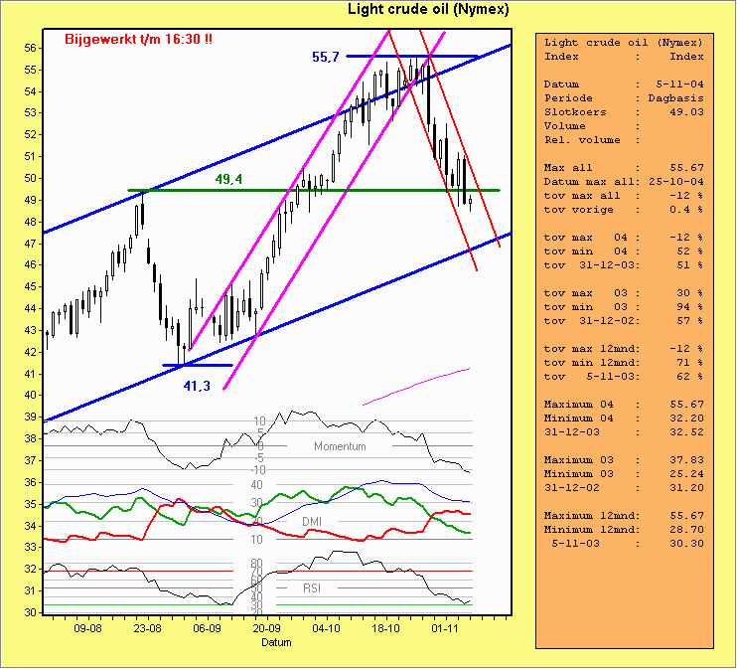Select the Momentum indicator label
Image resolution: width=737 pixels, height=669 pixels.
340,446
